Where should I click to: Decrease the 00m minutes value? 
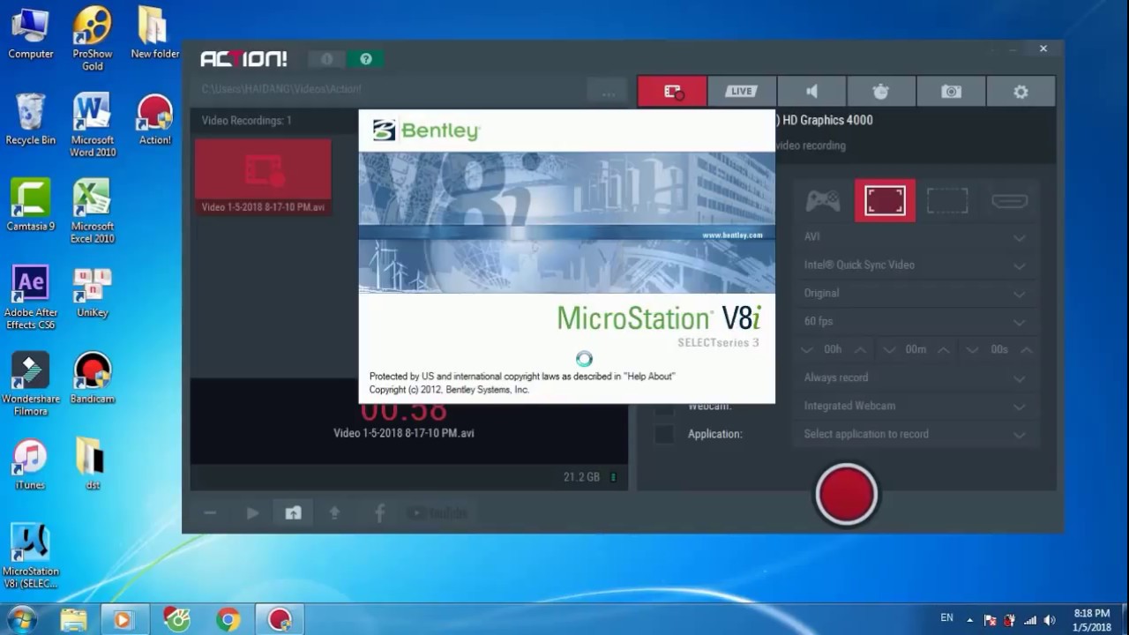pyautogui.click(x=889, y=350)
